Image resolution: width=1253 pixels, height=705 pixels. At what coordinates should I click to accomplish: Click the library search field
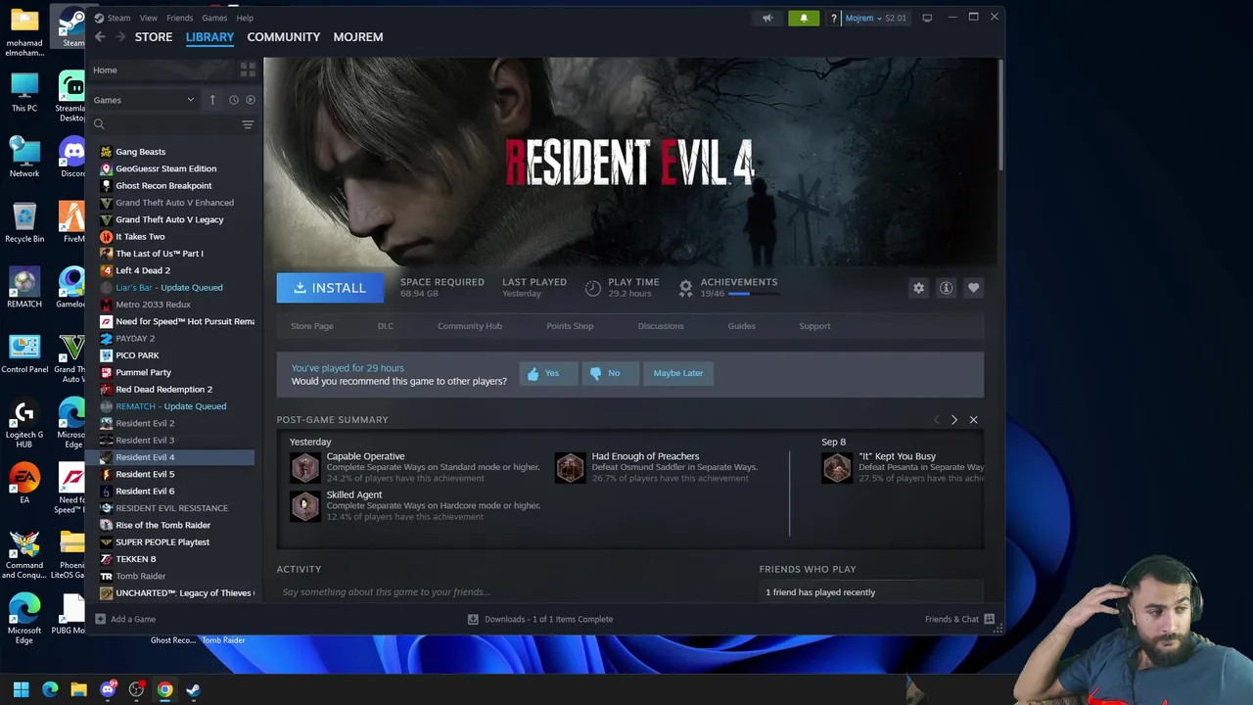(164, 124)
